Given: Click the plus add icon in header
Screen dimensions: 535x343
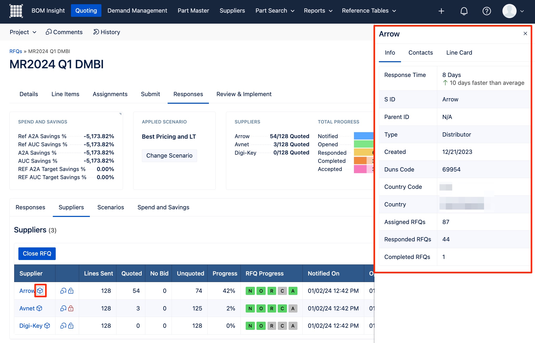Looking at the screenshot, I should 441,11.
